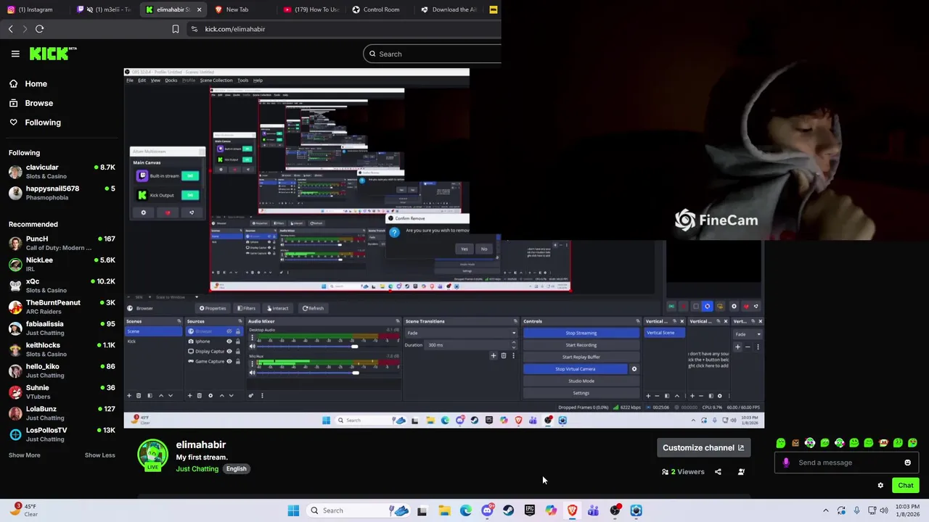Screen dimensions: 929x522
Task: Open the volume tray icon
Action: (x=885, y=510)
